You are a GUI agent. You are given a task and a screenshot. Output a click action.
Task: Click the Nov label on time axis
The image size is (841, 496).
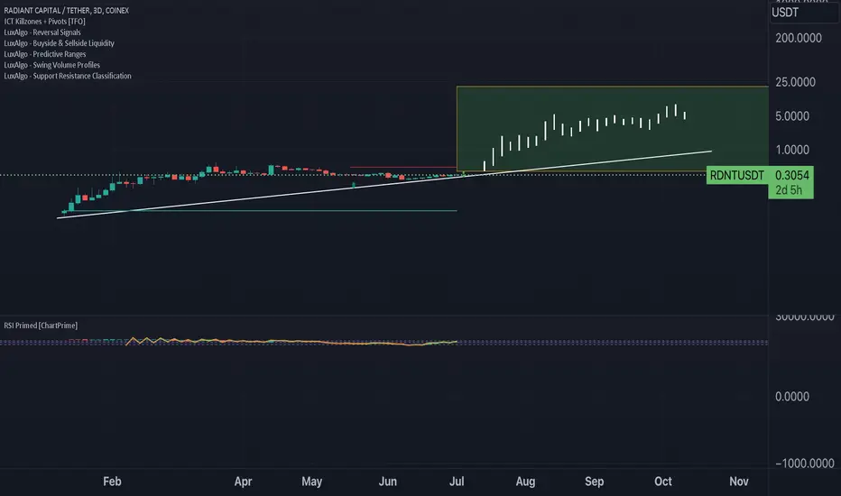point(738,482)
